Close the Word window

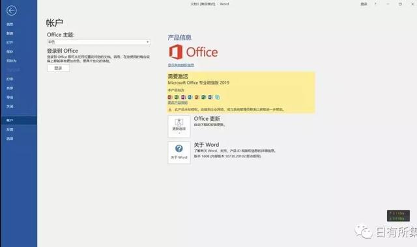coord(412,4)
